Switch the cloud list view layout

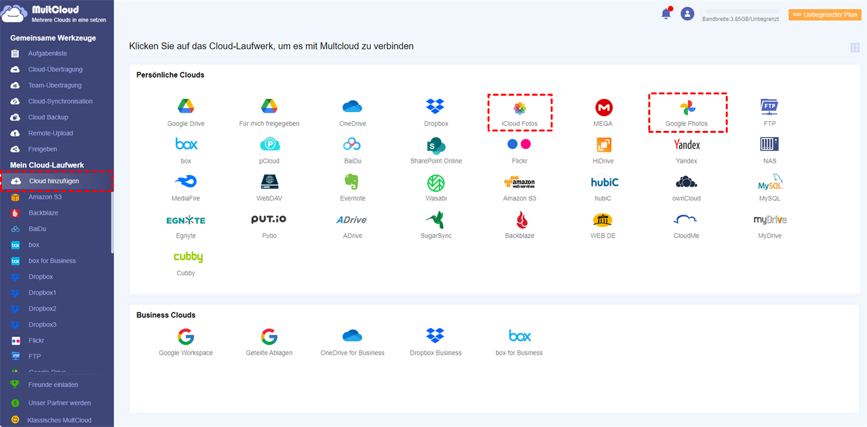coord(855,48)
